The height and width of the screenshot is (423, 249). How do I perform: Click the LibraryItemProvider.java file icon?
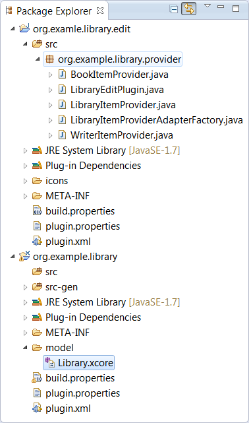[62, 104]
